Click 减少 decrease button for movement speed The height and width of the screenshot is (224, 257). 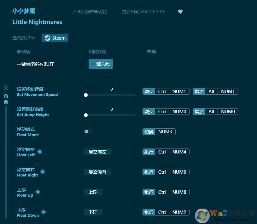[x=149, y=91]
